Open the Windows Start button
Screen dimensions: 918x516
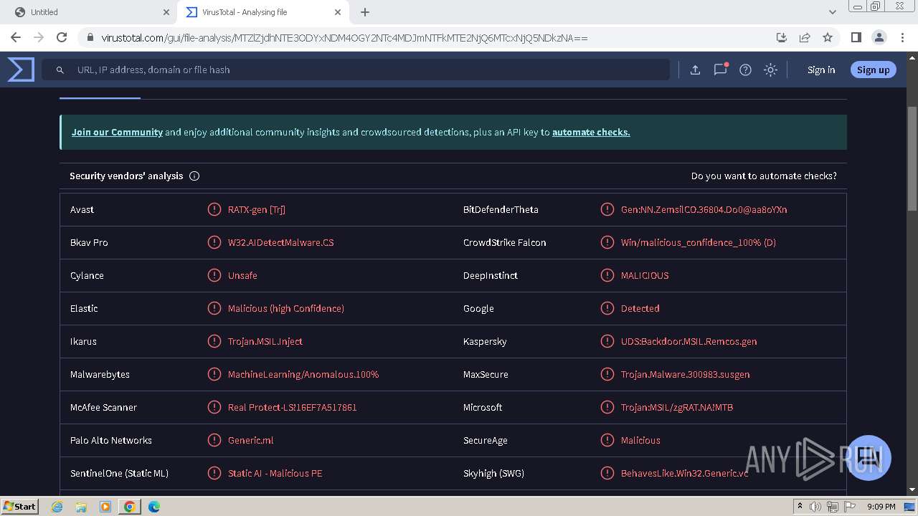(19, 506)
